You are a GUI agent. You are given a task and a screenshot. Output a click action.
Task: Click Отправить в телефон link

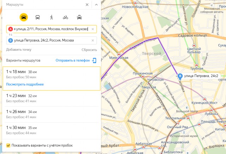point(73,60)
